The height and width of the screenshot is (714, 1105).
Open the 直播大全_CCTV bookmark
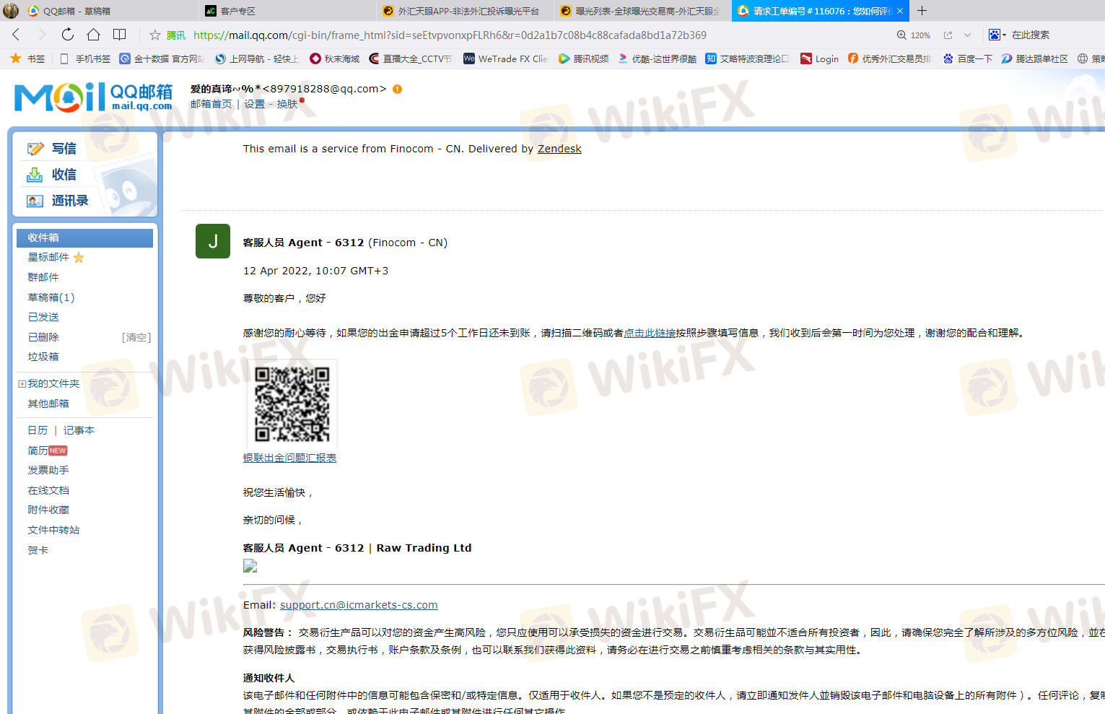coord(410,58)
